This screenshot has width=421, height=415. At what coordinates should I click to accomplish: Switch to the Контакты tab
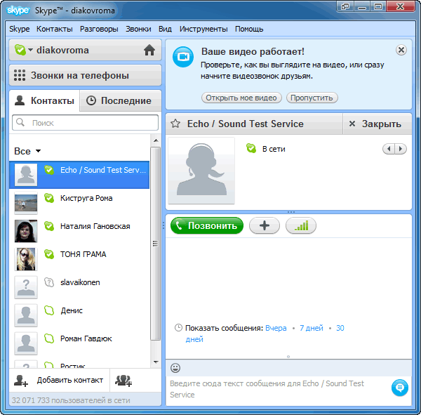pyautogui.click(x=45, y=100)
